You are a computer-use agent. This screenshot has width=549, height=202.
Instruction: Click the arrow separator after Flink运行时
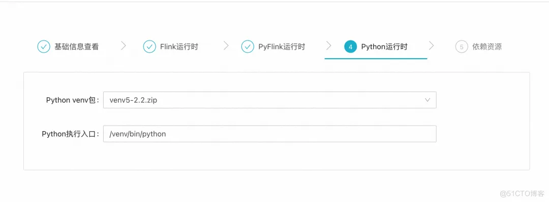[226, 46]
